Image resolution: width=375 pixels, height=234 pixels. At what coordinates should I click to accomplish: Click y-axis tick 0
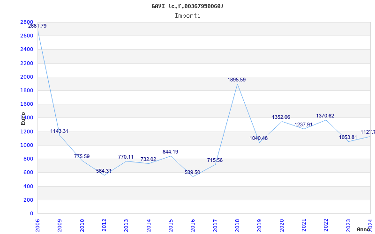pyautogui.click(x=31, y=213)
